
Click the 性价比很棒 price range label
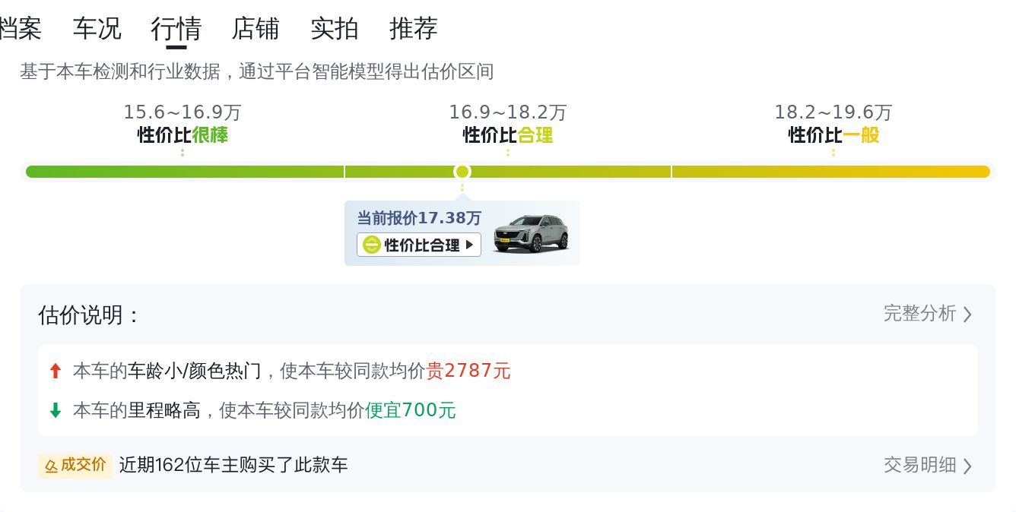(183, 135)
